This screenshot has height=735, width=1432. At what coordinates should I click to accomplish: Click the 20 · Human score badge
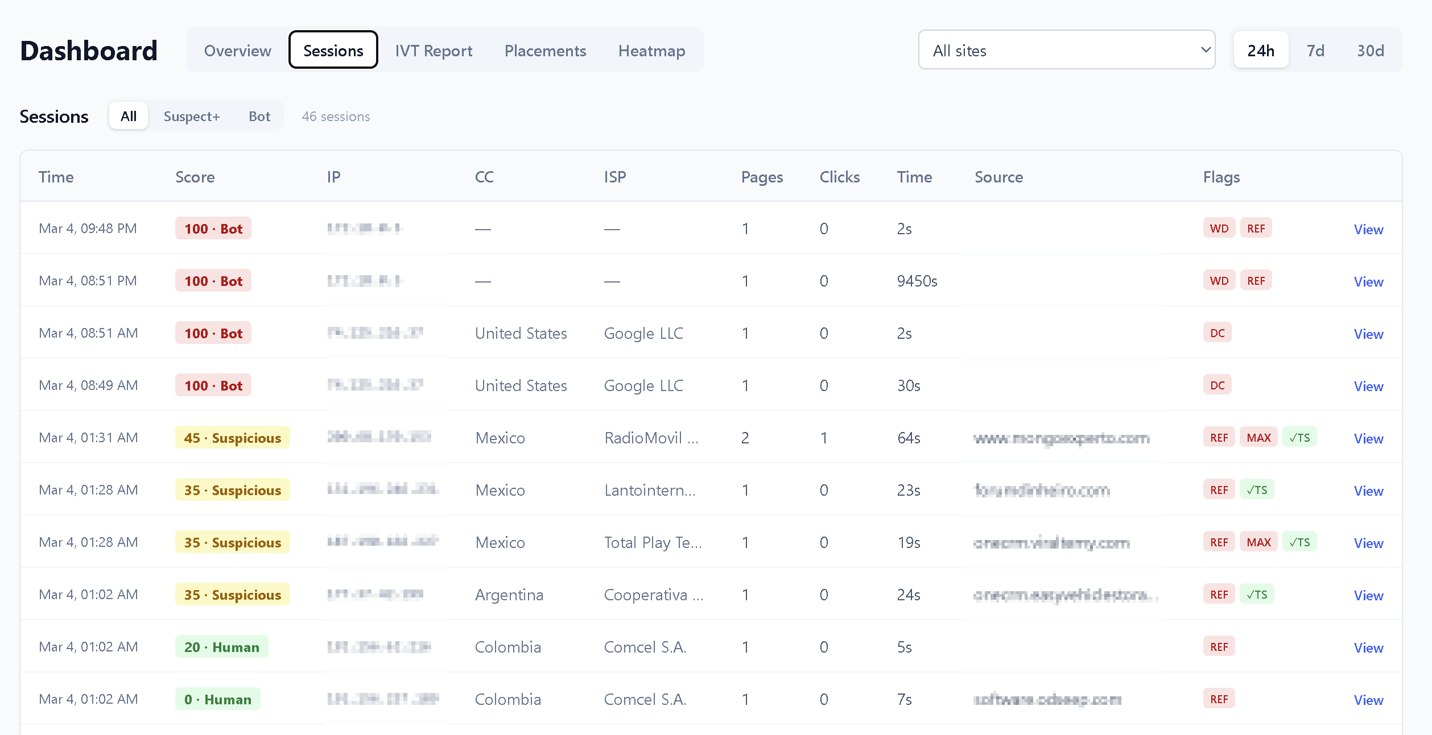pyautogui.click(x=221, y=647)
